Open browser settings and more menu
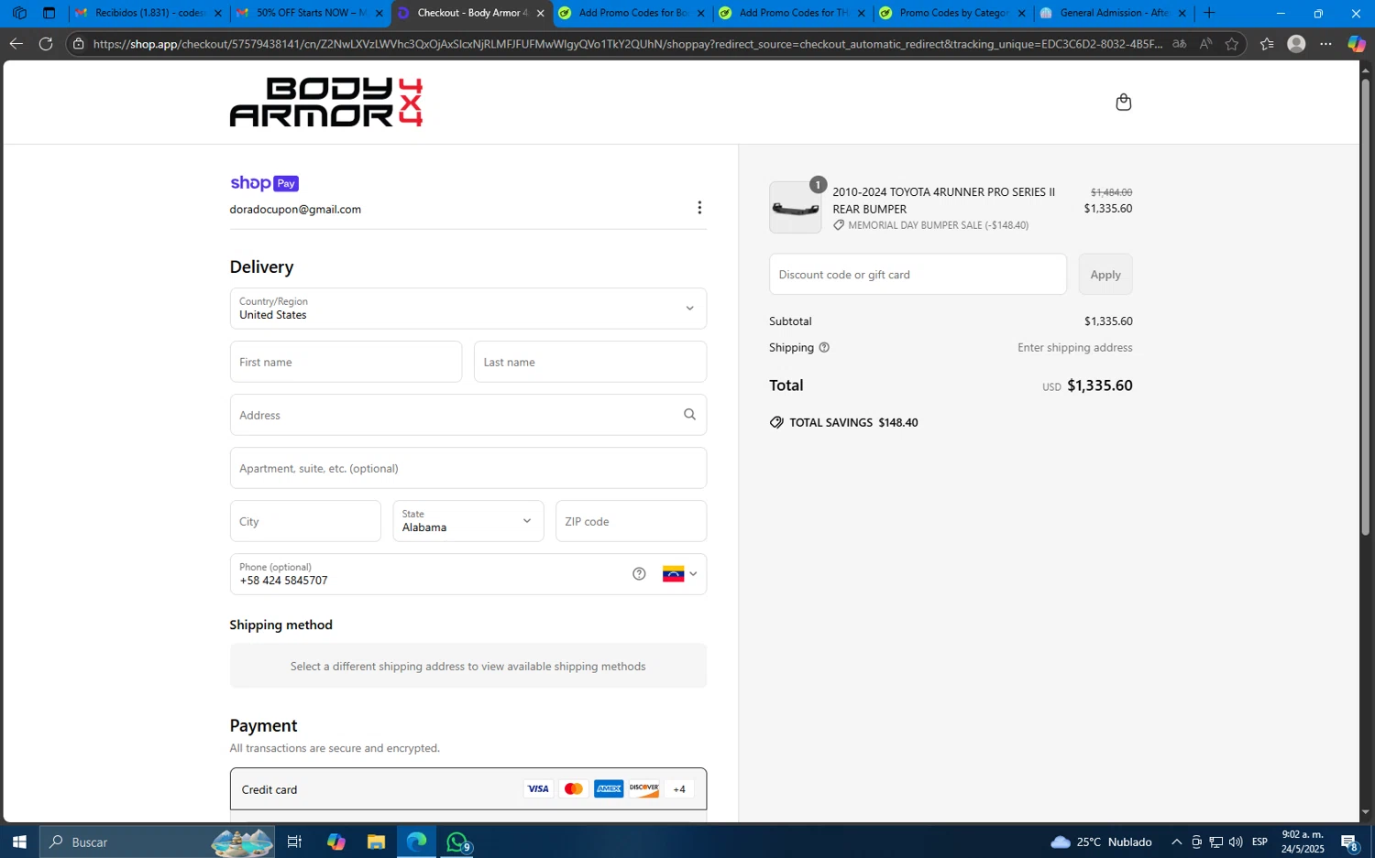1375x858 pixels. click(1325, 44)
